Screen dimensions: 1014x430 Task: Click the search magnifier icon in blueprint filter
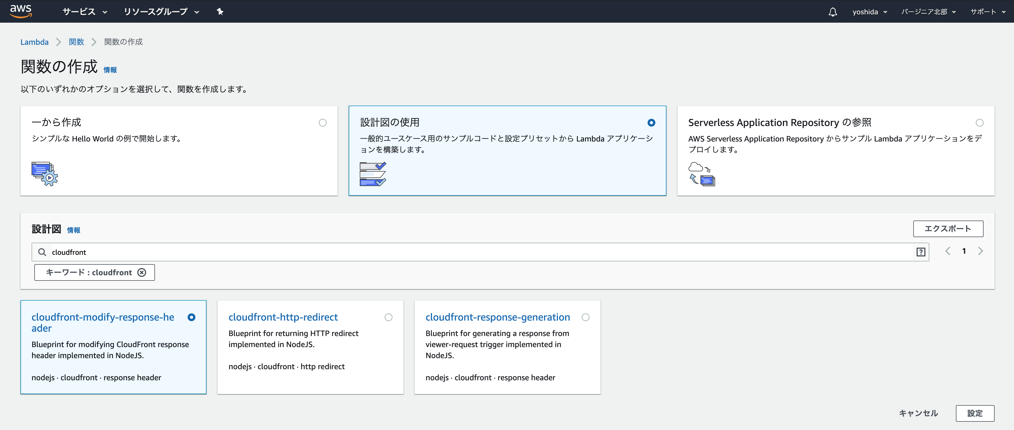42,252
